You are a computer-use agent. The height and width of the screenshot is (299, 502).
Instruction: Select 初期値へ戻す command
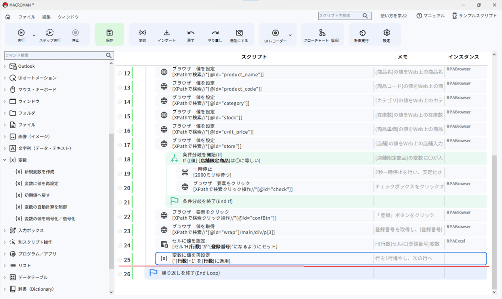click(x=33, y=195)
